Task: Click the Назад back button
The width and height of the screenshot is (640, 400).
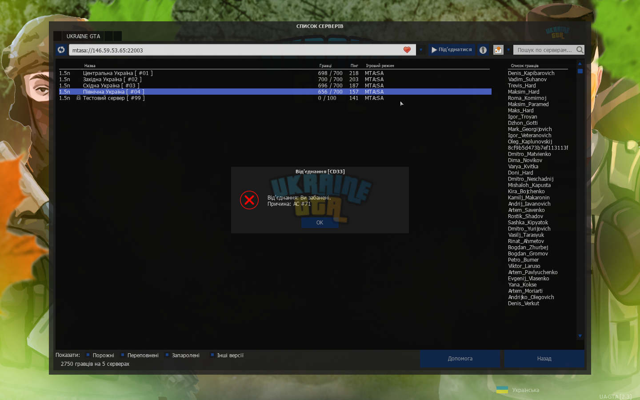Action: click(544, 359)
